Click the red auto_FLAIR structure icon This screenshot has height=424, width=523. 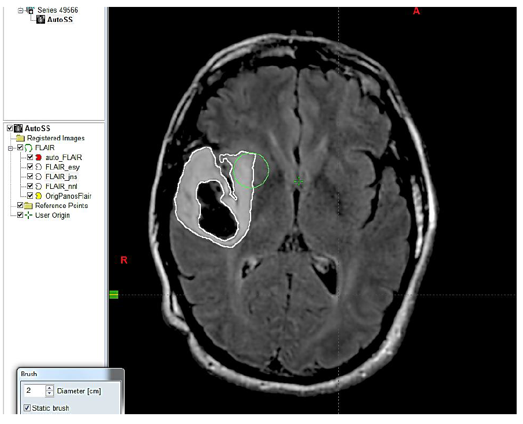(x=39, y=157)
